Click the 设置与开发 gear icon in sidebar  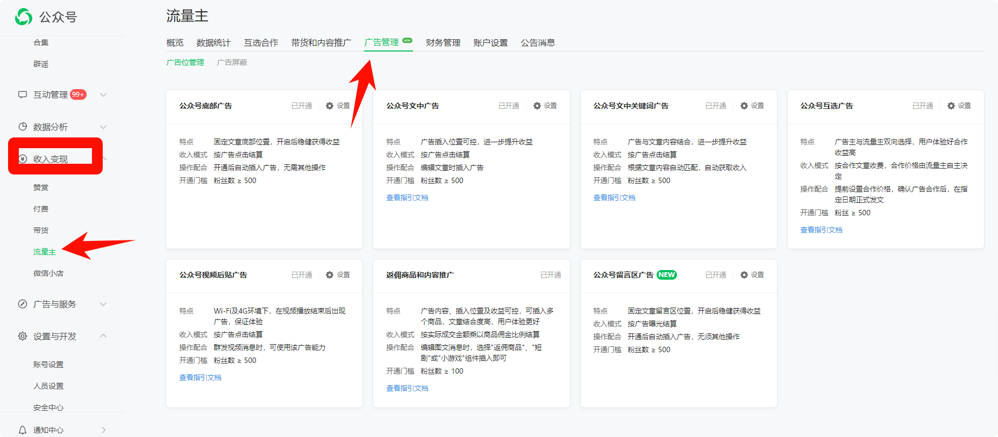coord(23,336)
